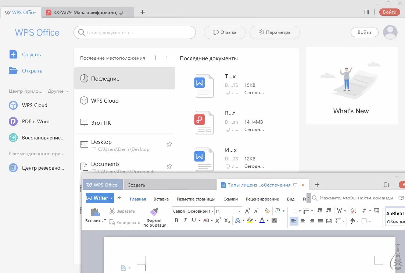
Task: Apply yellow highlight color
Action: (250, 220)
